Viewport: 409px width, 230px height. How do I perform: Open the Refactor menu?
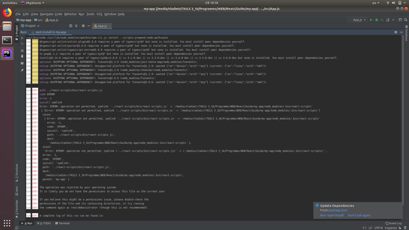coord(71,14)
